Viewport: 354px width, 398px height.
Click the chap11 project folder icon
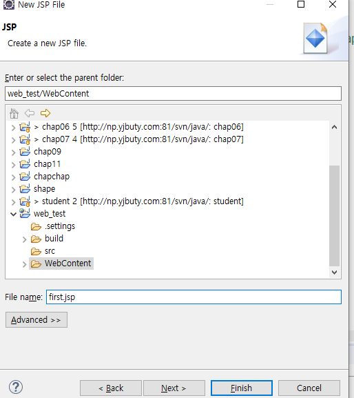pyautogui.click(x=25, y=164)
